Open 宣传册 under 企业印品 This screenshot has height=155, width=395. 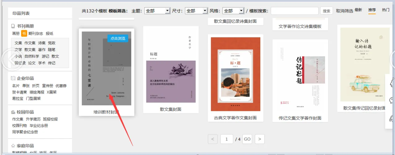(x=48, y=86)
